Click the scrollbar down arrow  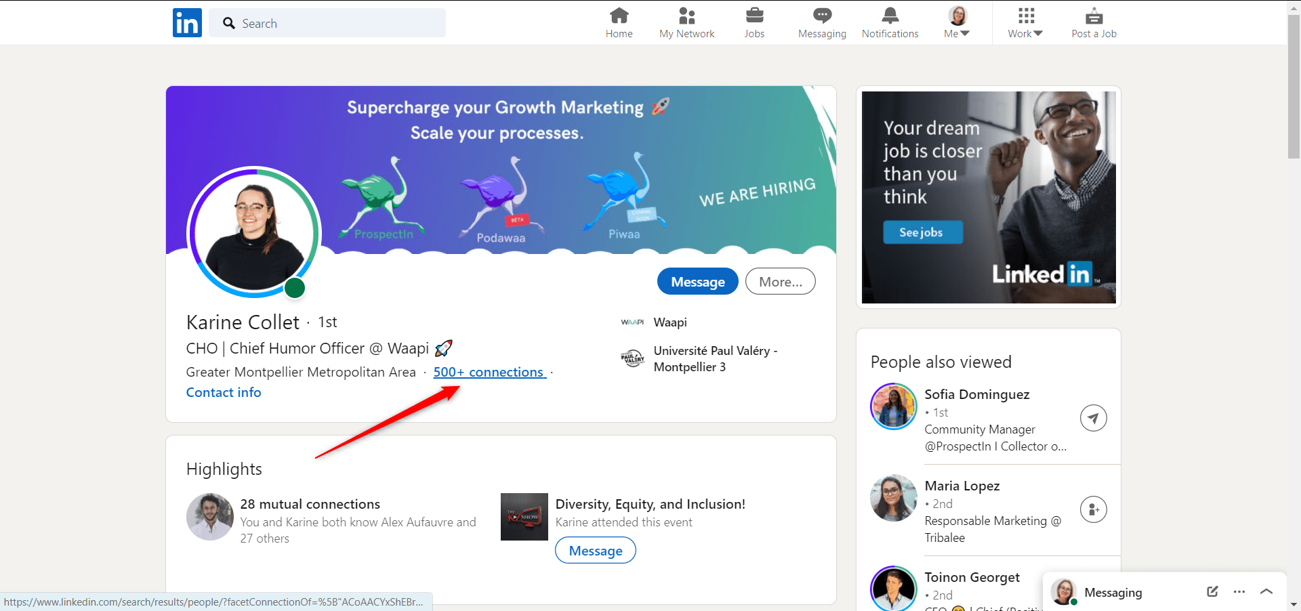click(x=1294, y=604)
